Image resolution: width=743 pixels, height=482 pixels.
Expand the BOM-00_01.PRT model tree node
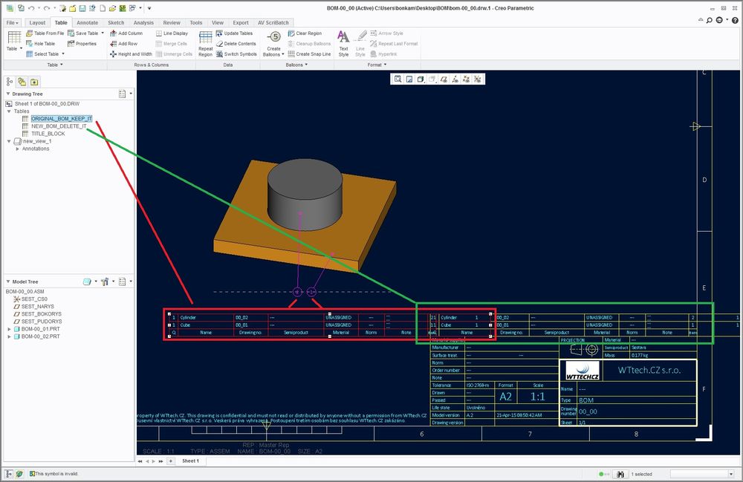pyautogui.click(x=9, y=329)
